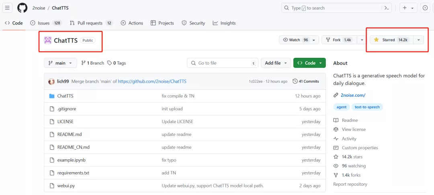The height and width of the screenshot is (195, 434).
Task: Open the 2noise owner link
Action: pyautogui.click(x=38, y=8)
